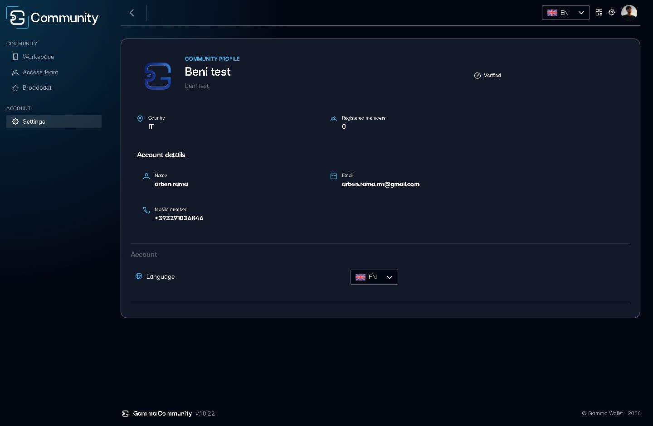Click the Community logo in sidebar header
The image size is (653, 426).
(x=52, y=18)
